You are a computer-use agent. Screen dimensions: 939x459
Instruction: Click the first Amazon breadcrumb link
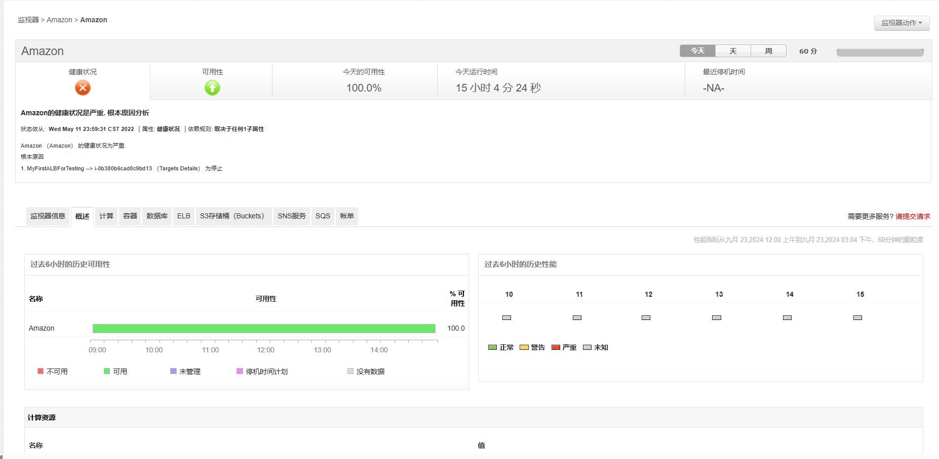pyautogui.click(x=59, y=20)
